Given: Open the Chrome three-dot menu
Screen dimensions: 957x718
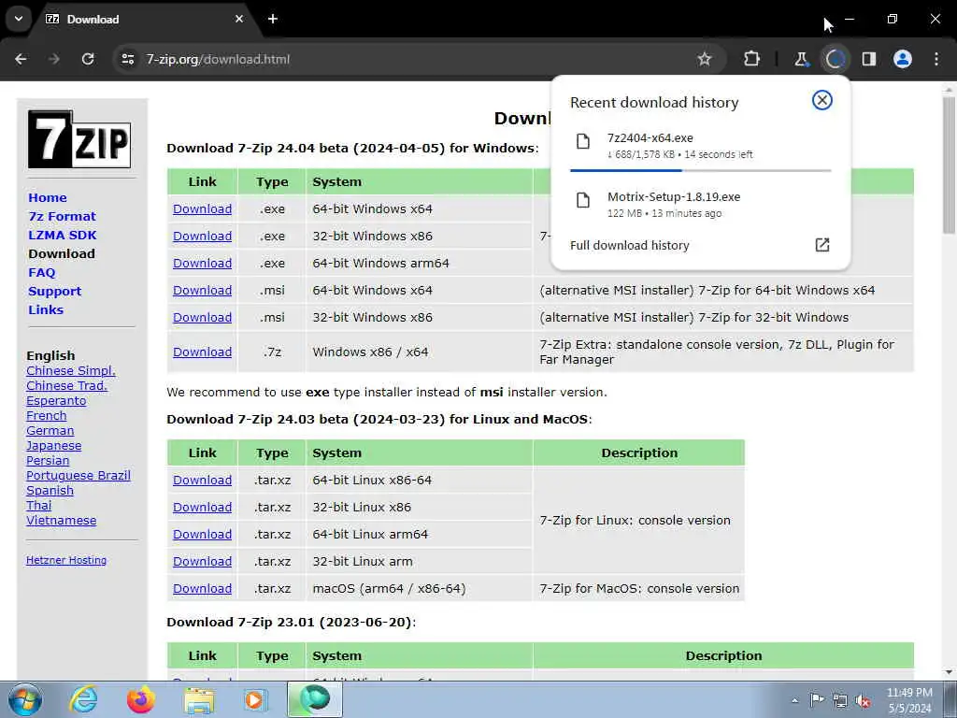Looking at the screenshot, I should click(x=936, y=59).
